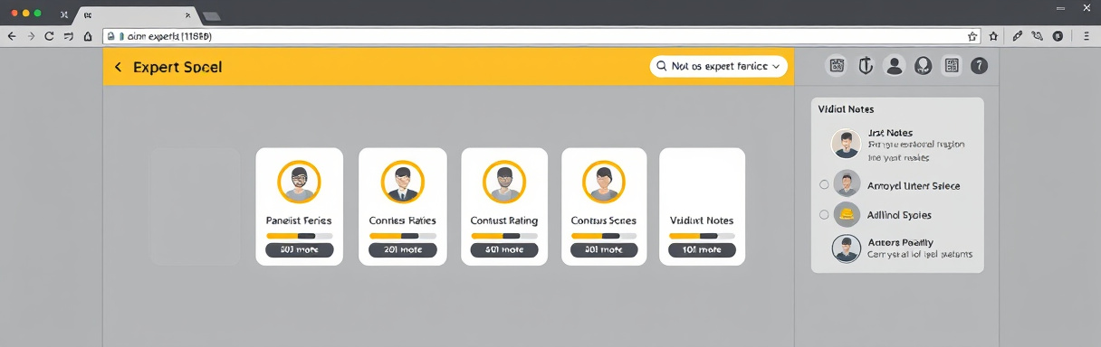
Task: Open the user profile icon in header
Action: tap(895, 65)
